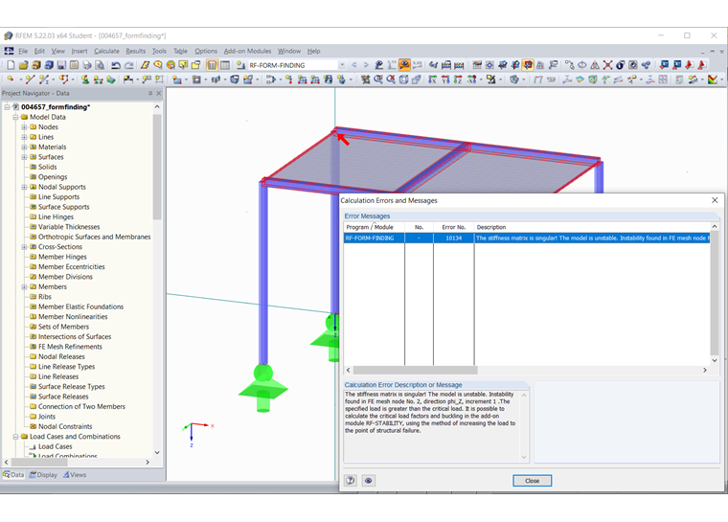Image resolution: width=728 pixels, height=522 pixels.
Task: Open a model file from toolbar
Action: pyautogui.click(x=23, y=65)
